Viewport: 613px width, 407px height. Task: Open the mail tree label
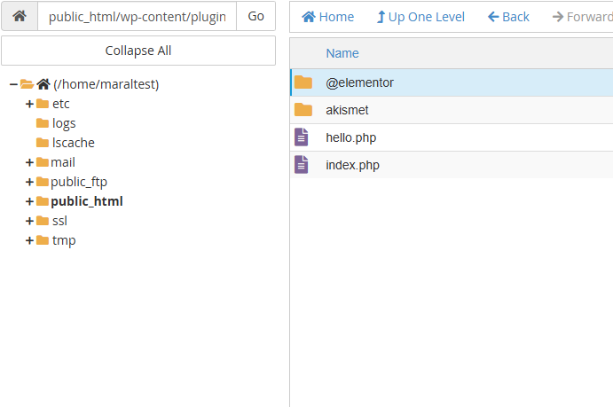click(63, 162)
